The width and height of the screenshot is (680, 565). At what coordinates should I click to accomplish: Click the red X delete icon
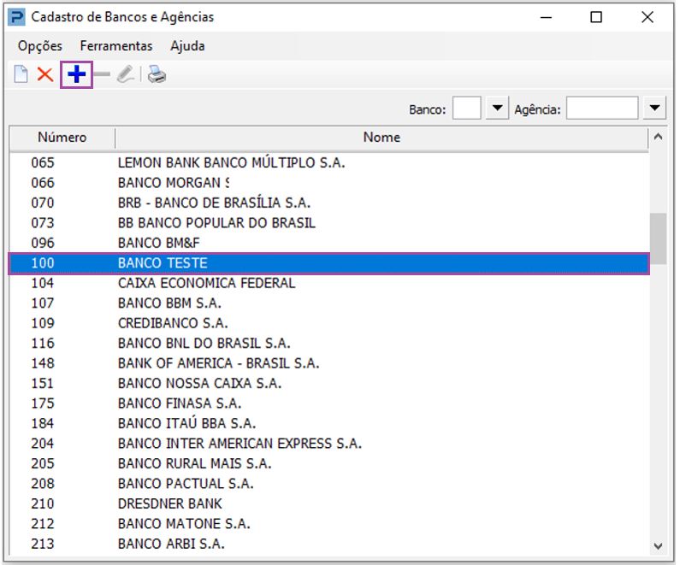[45, 74]
